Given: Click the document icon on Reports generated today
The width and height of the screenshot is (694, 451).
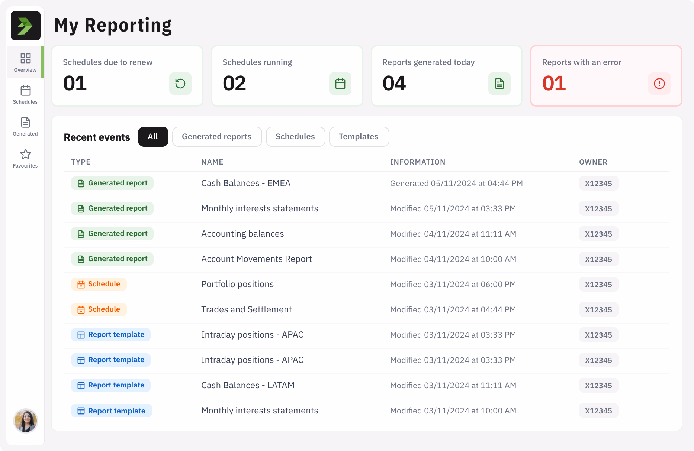Looking at the screenshot, I should coord(499,84).
